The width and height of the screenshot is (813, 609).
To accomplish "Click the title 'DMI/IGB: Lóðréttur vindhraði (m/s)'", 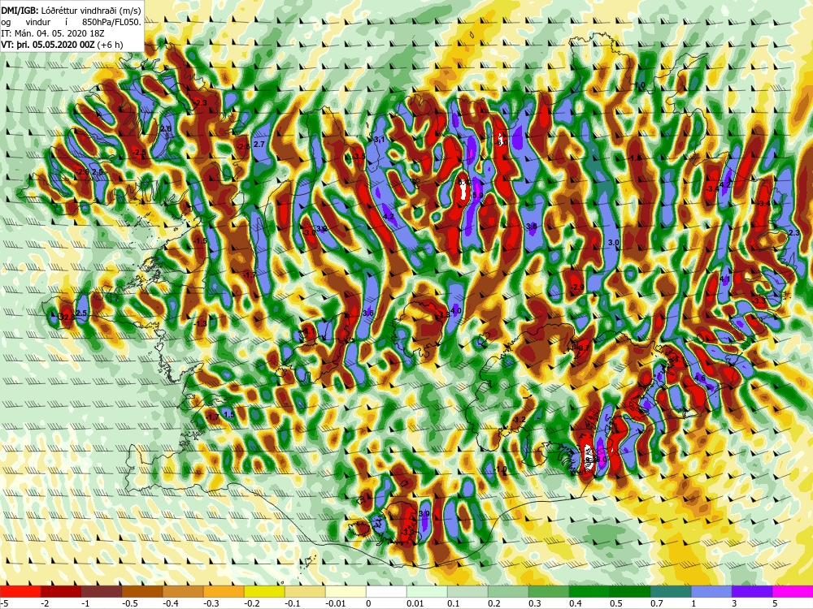I will pyautogui.click(x=71, y=10).
